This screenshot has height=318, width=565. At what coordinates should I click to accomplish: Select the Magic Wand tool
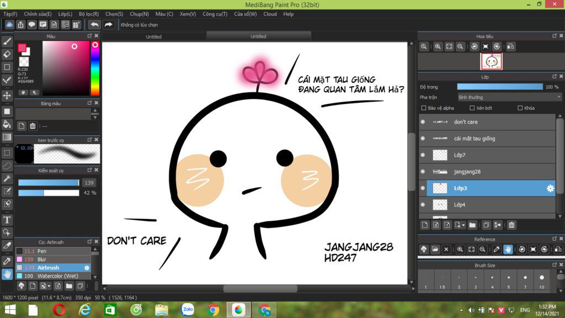click(x=7, y=178)
